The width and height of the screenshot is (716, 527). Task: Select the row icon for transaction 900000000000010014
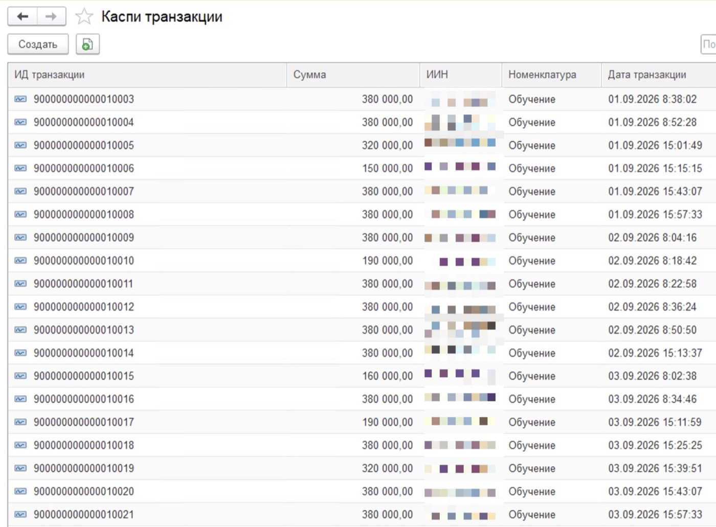(x=20, y=353)
